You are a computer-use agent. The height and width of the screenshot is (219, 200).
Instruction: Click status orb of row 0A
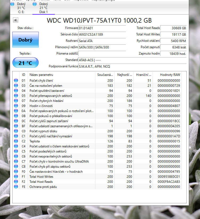16,111
